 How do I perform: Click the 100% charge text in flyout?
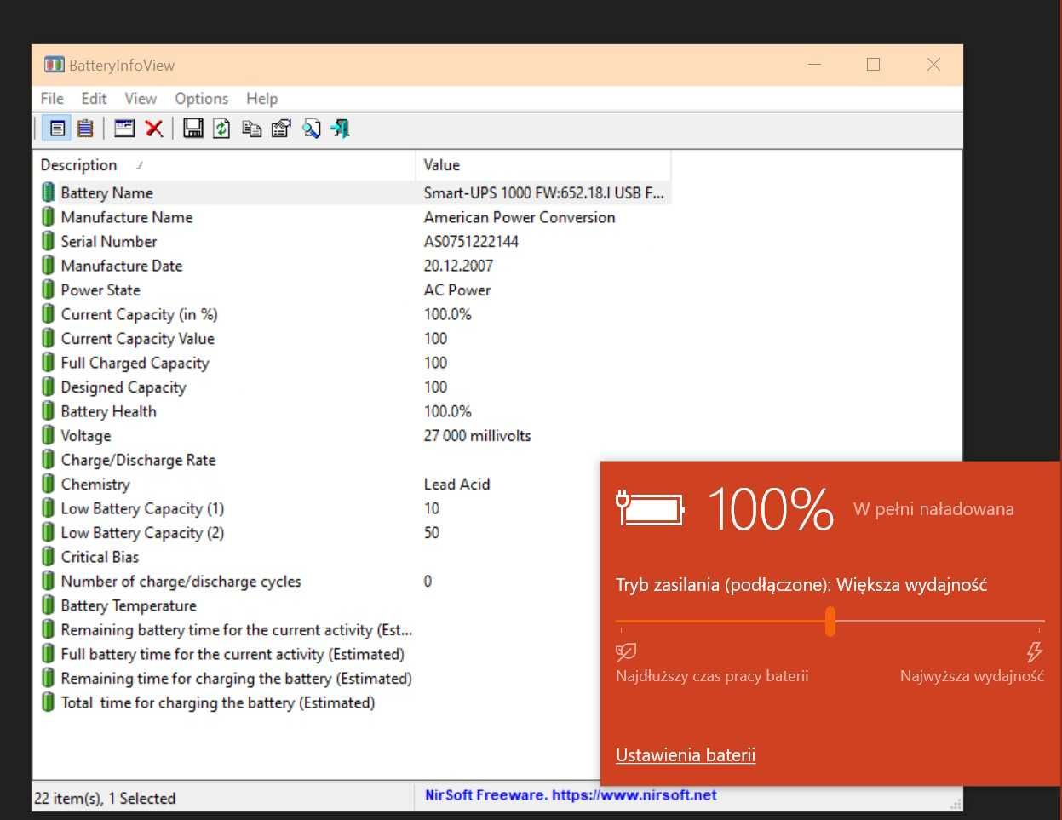[x=770, y=509]
